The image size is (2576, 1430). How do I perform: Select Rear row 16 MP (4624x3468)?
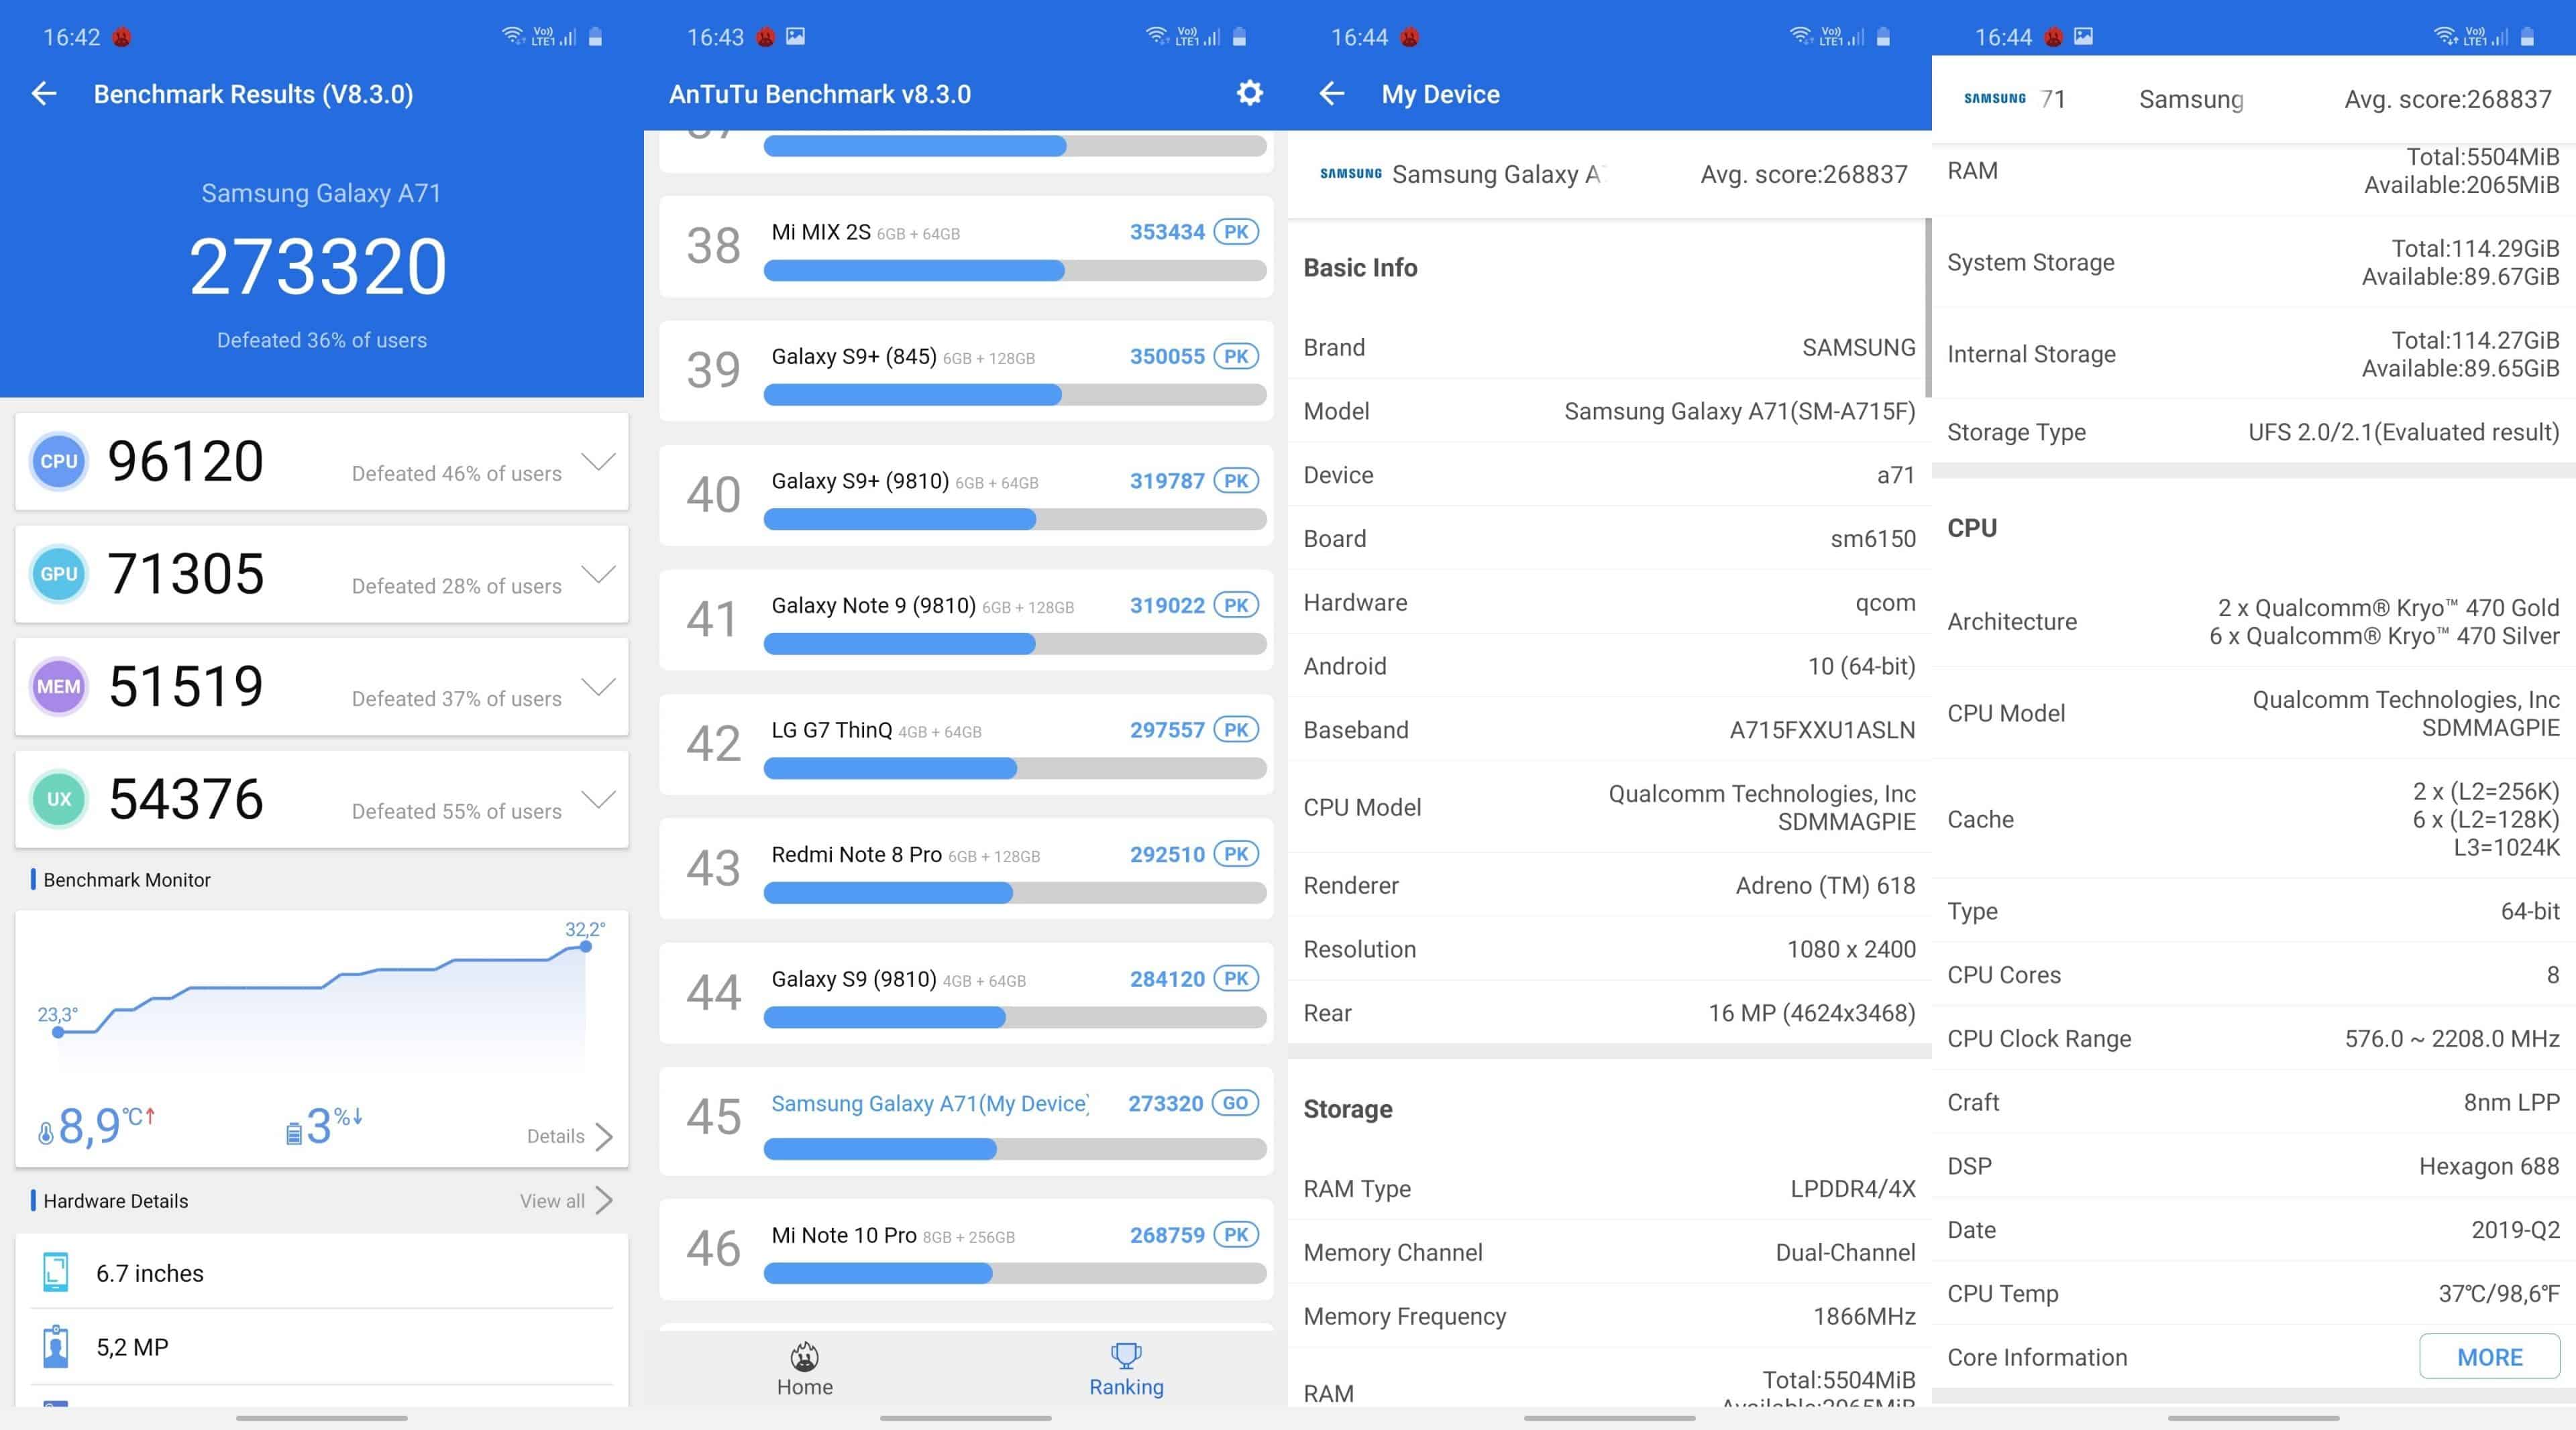[x=1609, y=1013]
